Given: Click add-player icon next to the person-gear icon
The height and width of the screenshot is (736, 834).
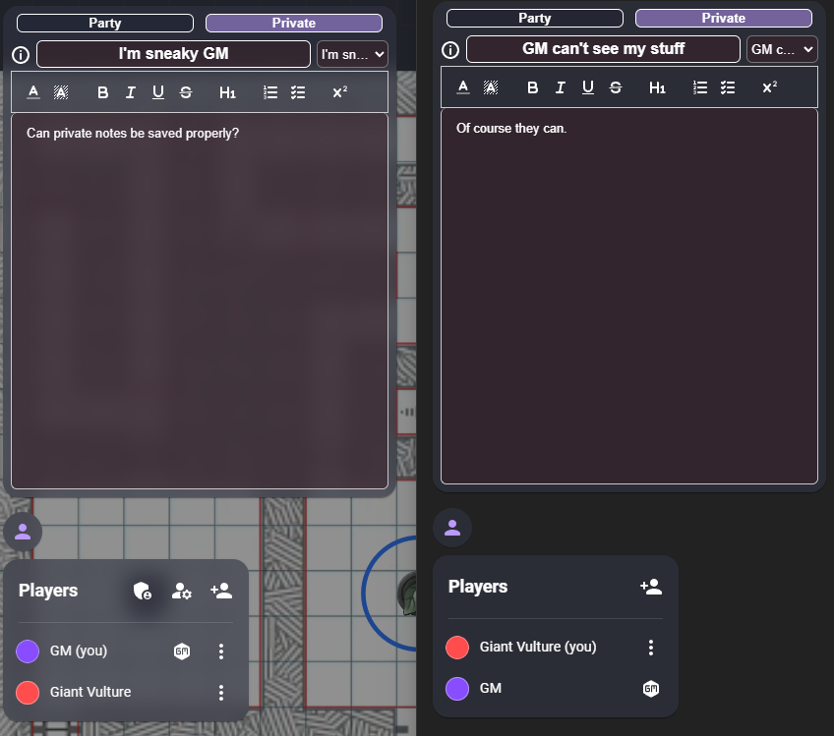Looking at the screenshot, I should [x=221, y=591].
